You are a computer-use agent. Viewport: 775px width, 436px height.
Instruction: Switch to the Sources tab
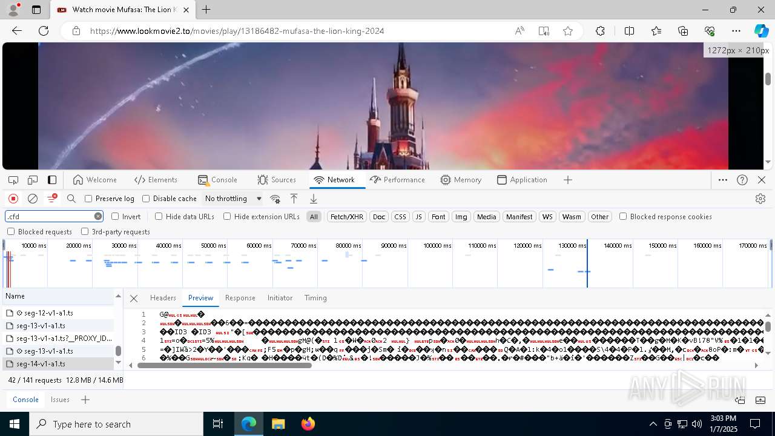click(276, 180)
